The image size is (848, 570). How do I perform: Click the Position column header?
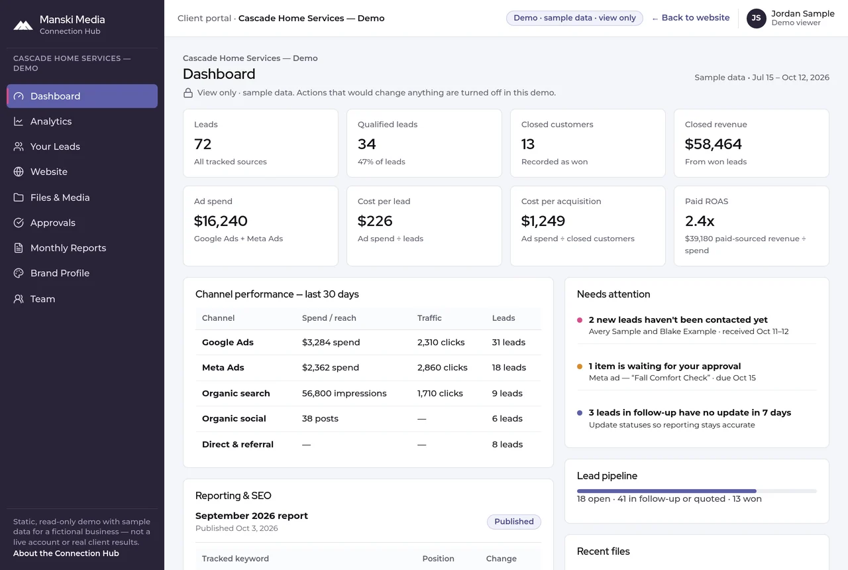(439, 559)
